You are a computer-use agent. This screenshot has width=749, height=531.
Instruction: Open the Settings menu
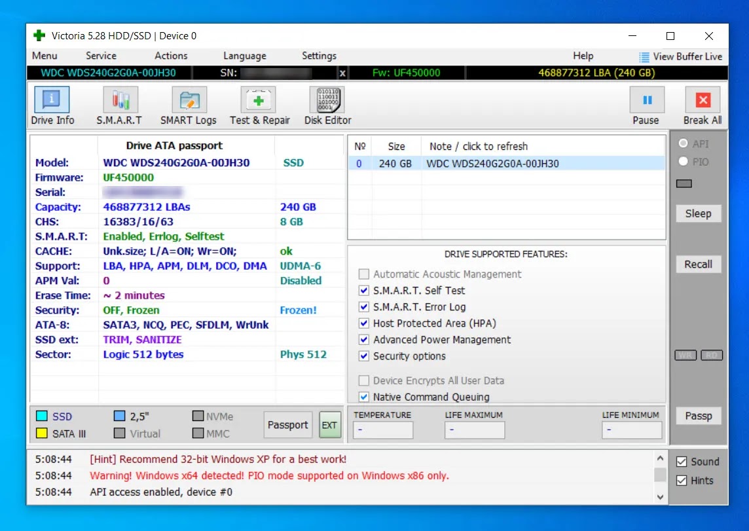coord(319,56)
